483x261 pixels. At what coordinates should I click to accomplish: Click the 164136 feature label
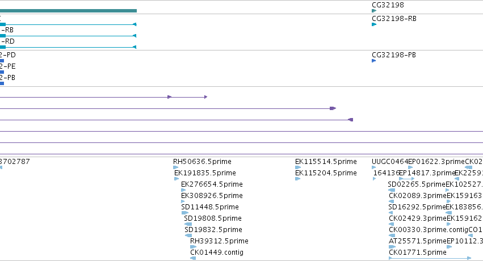tap(387, 173)
